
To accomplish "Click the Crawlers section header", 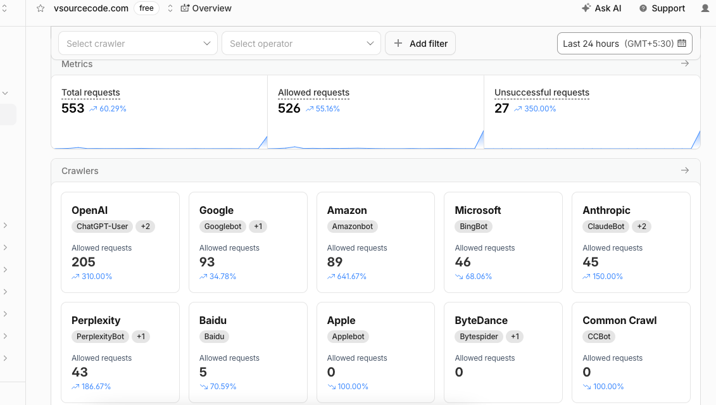I will point(80,171).
